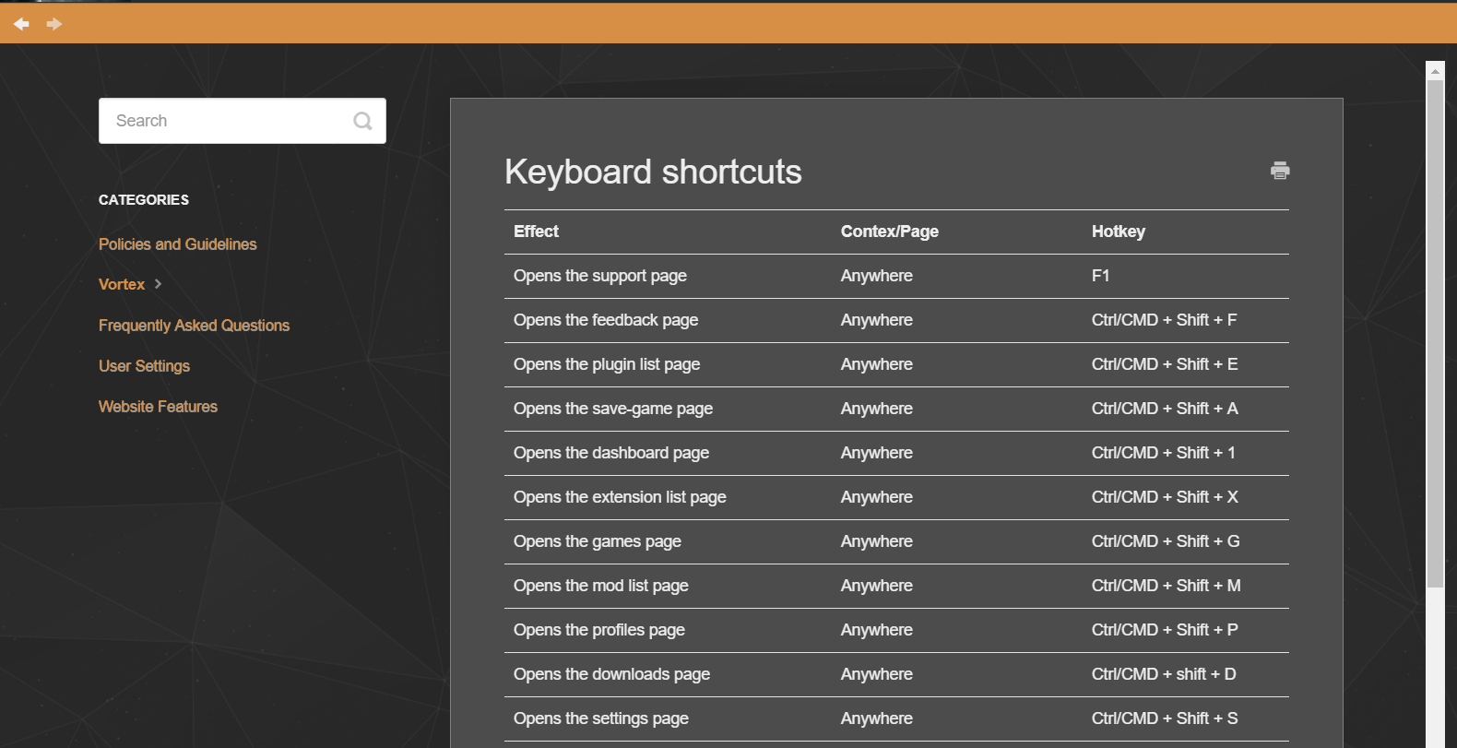This screenshot has height=748, width=1457.
Task: Open Frequently Asked Questions category
Action: pos(194,326)
